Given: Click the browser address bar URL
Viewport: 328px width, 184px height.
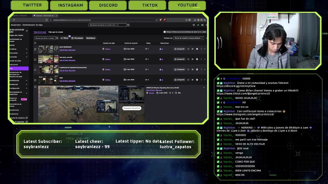Looking at the screenshot, I should (x=72, y=20).
